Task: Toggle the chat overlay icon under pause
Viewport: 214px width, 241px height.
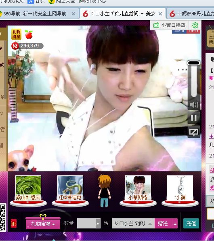Action: click(x=194, y=132)
